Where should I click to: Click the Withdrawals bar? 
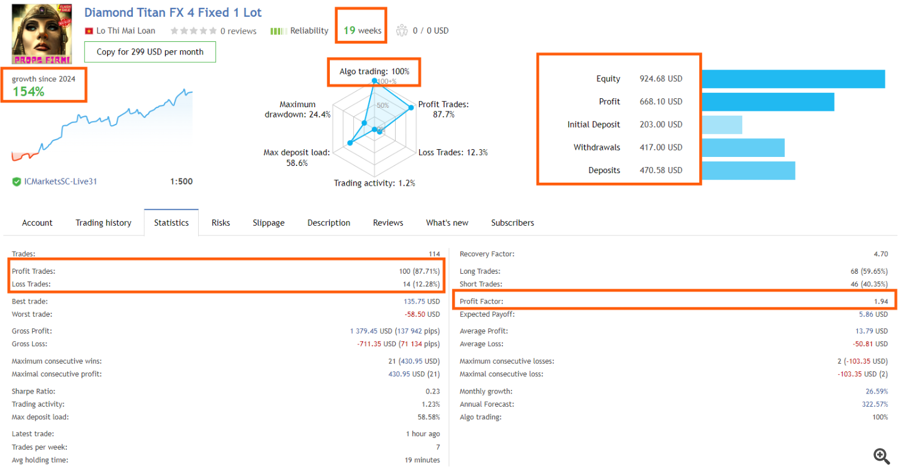(x=743, y=147)
